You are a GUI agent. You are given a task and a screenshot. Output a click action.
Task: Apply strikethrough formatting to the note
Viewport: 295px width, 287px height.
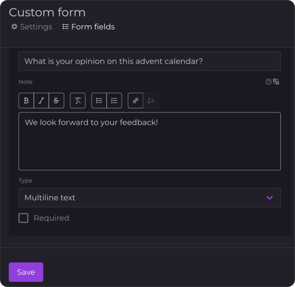pos(56,101)
